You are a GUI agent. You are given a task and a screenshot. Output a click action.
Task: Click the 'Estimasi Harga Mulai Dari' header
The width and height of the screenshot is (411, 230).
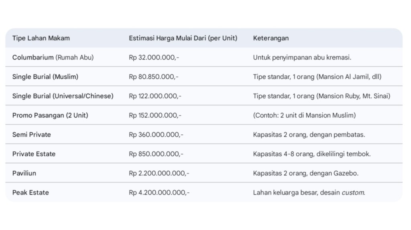[183, 38]
